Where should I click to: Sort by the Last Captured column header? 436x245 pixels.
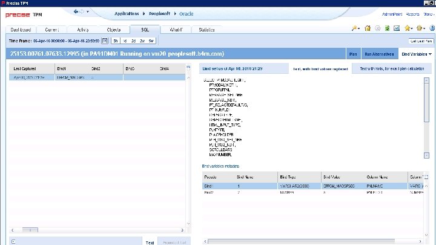click(32, 68)
